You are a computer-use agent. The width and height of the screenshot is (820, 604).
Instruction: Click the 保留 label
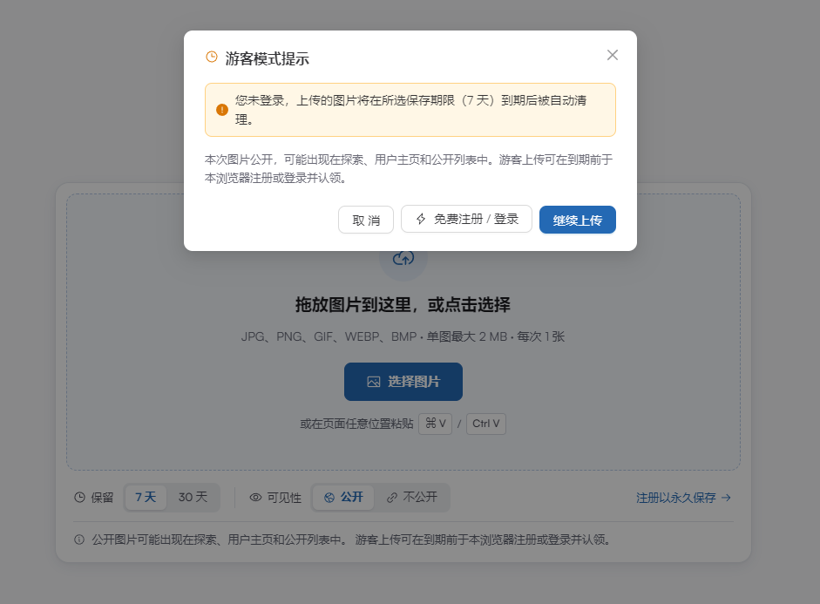tap(102, 498)
